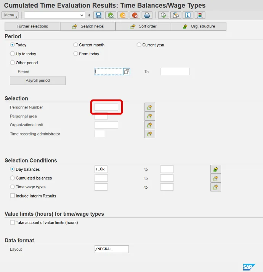The image size is (263, 272).
Task: Open multiple selection for Organizational unit
Action: pyautogui.click(x=150, y=125)
